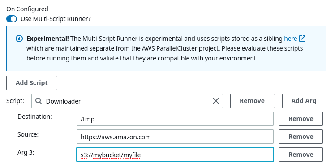Remove the Source argument
The image size is (335, 164).
[x=301, y=137]
